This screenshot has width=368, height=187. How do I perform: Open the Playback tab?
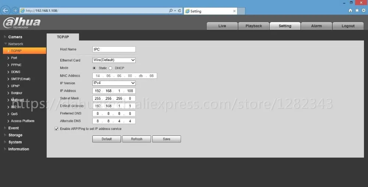click(254, 26)
